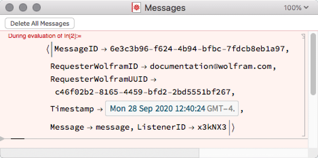Image resolution: width=318 pixels, height=158 pixels.
Task: Click the Messages window title icon
Action: [136, 7]
